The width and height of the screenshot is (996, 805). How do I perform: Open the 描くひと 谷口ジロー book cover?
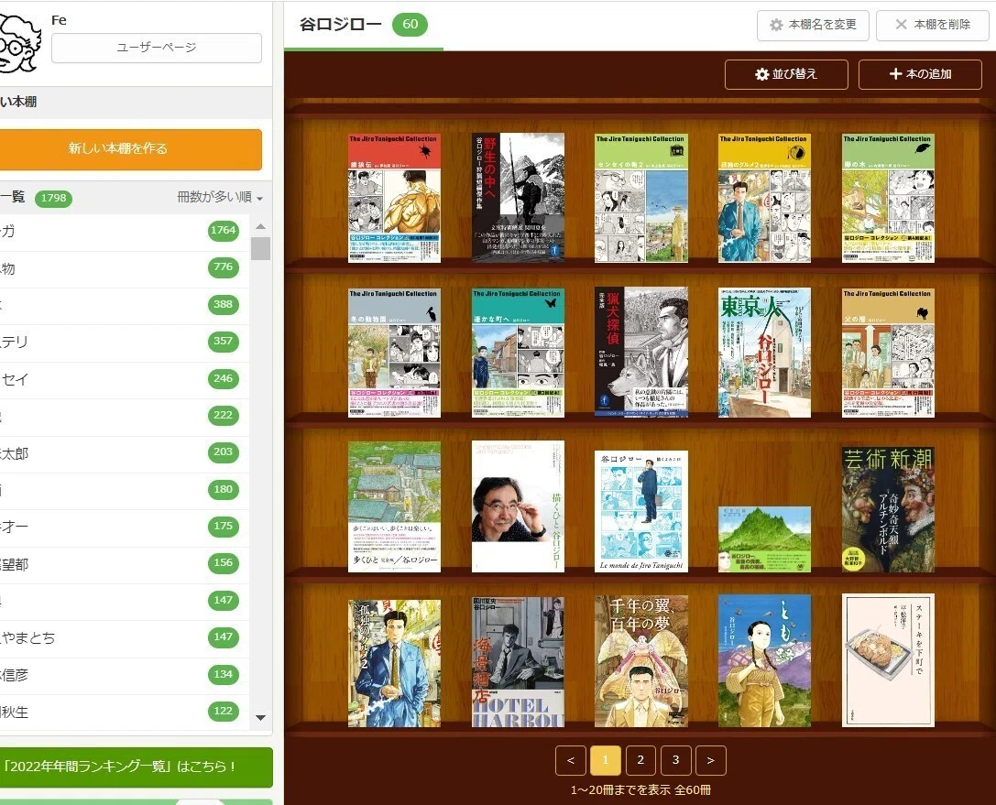click(x=518, y=506)
